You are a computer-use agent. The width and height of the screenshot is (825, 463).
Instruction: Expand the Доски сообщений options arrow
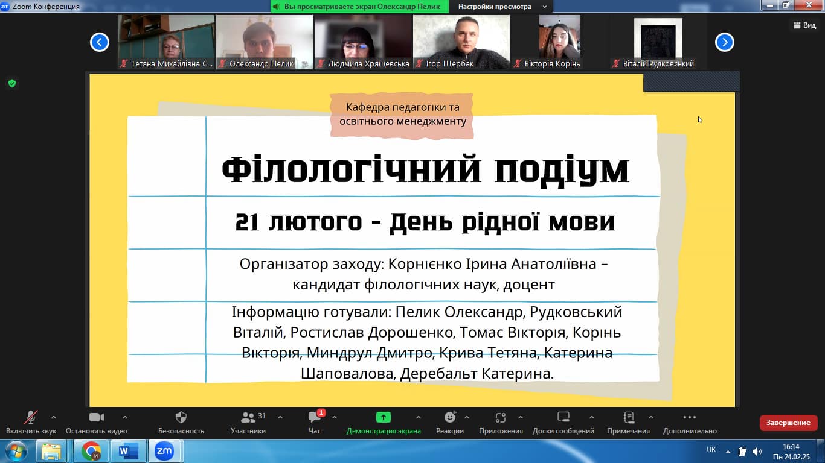(592, 417)
